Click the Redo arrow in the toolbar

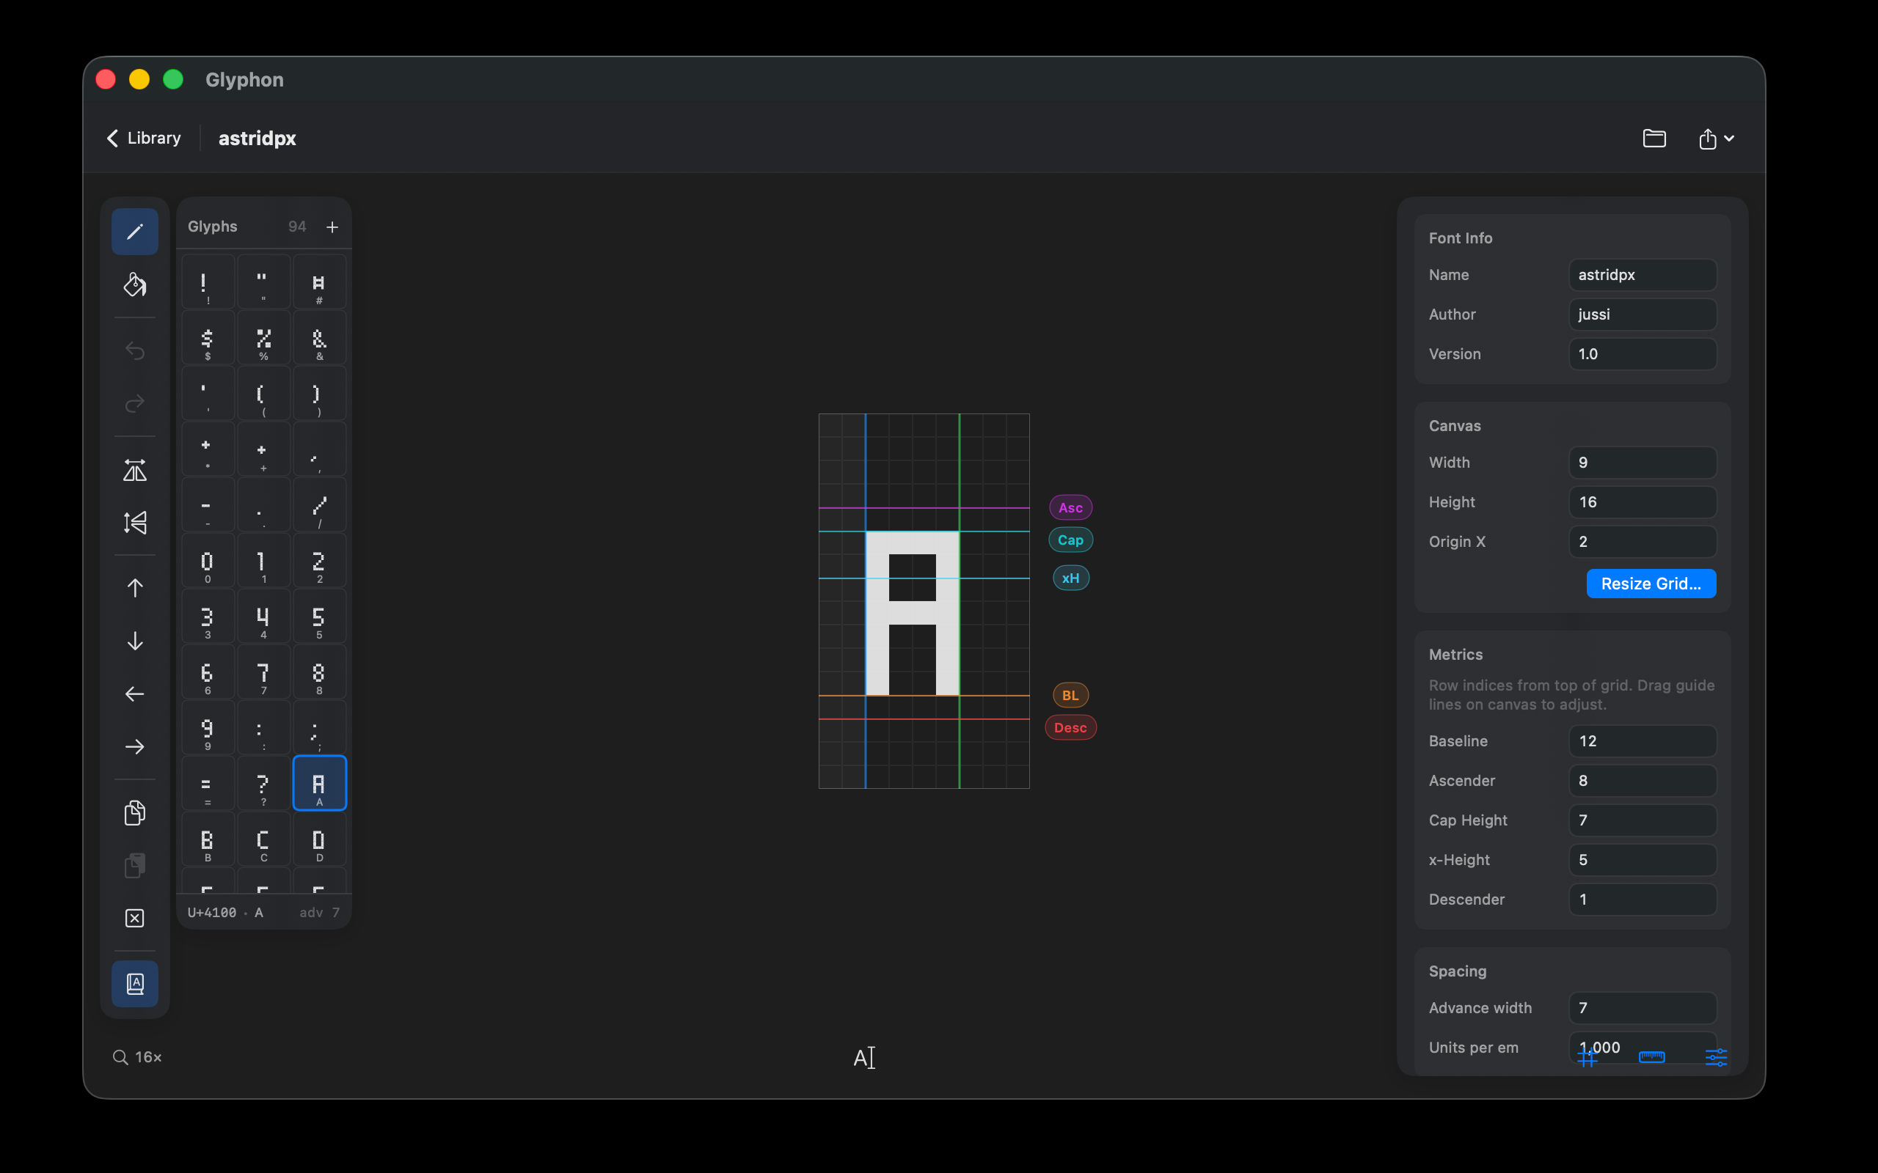(x=135, y=403)
